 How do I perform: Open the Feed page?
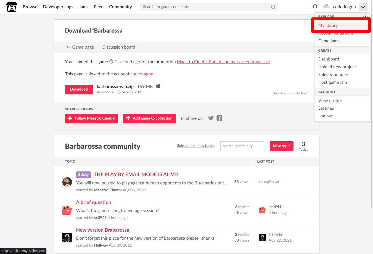click(99, 7)
